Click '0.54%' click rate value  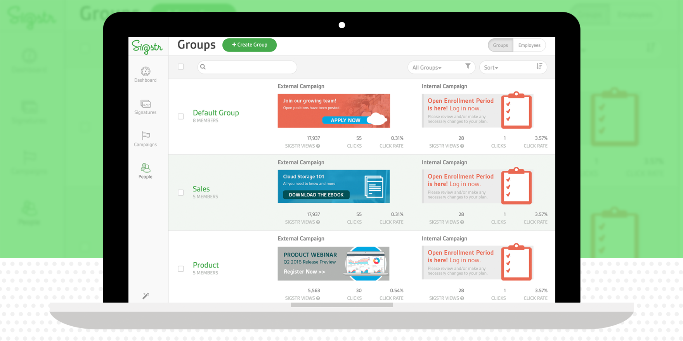397,290
